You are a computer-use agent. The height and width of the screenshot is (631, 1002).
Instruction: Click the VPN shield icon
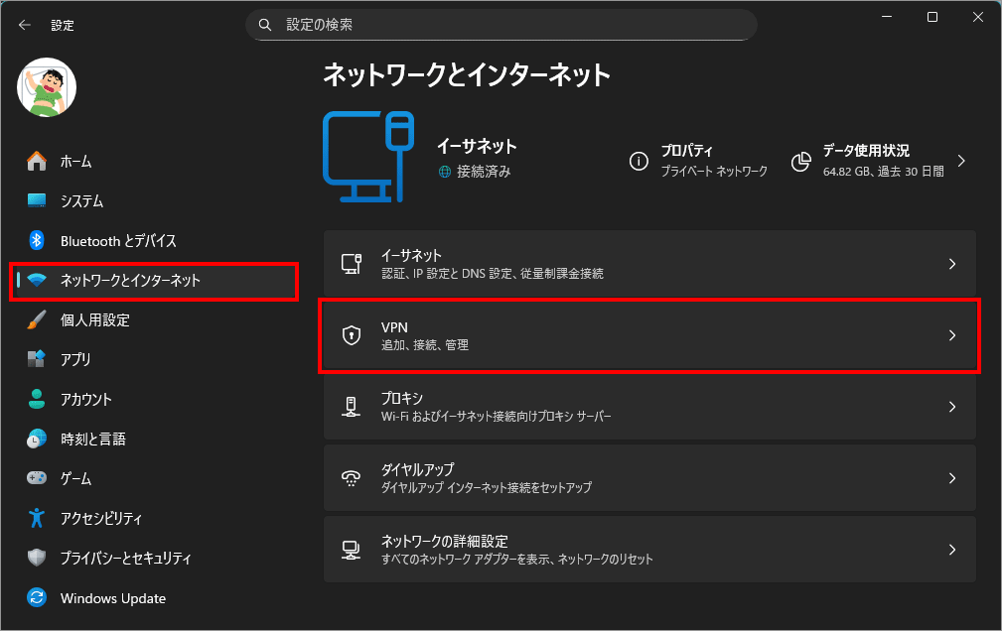coord(351,335)
